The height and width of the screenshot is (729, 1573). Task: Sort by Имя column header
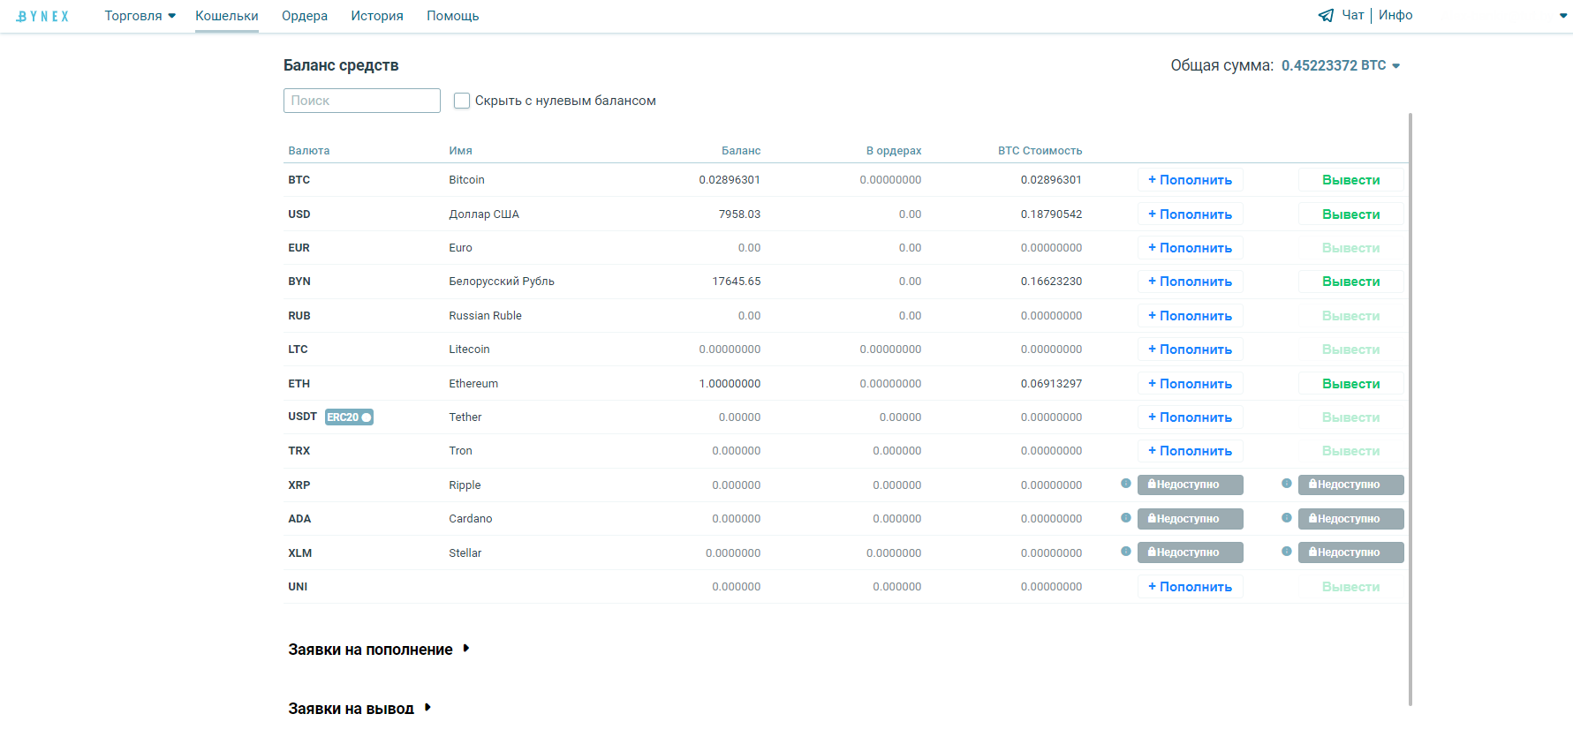click(460, 151)
